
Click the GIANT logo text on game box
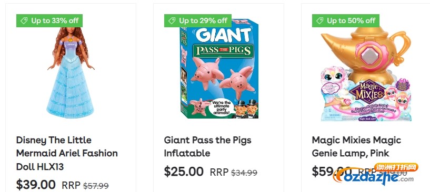[224, 34]
